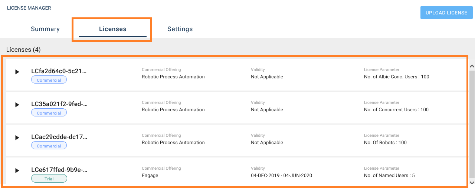Select the Licenses tab
This screenshot has width=475, height=190.
pos(113,29)
